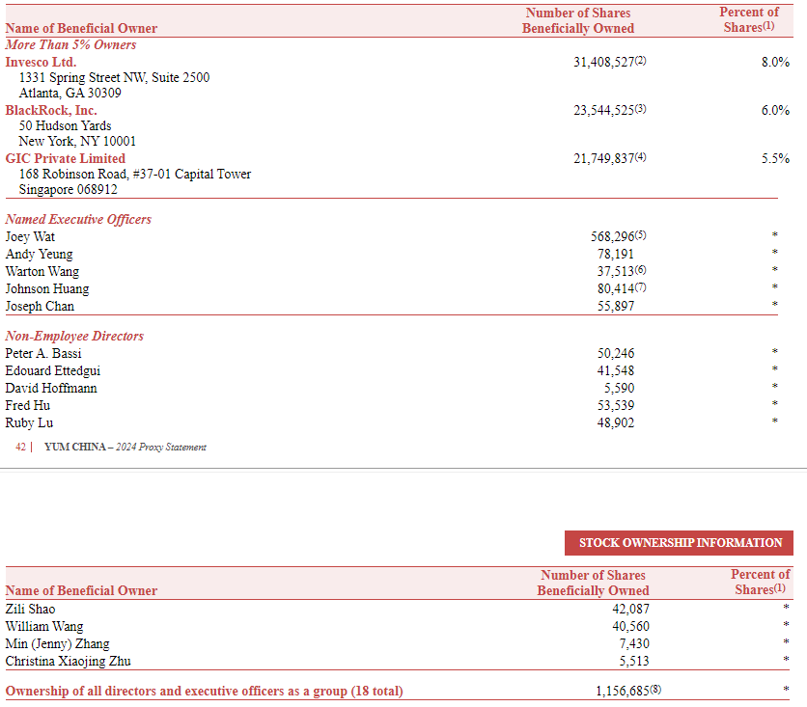Select the '1331 Spring Street NW, Suite 2500' address line
The image size is (807, 707).
point(114,77)
